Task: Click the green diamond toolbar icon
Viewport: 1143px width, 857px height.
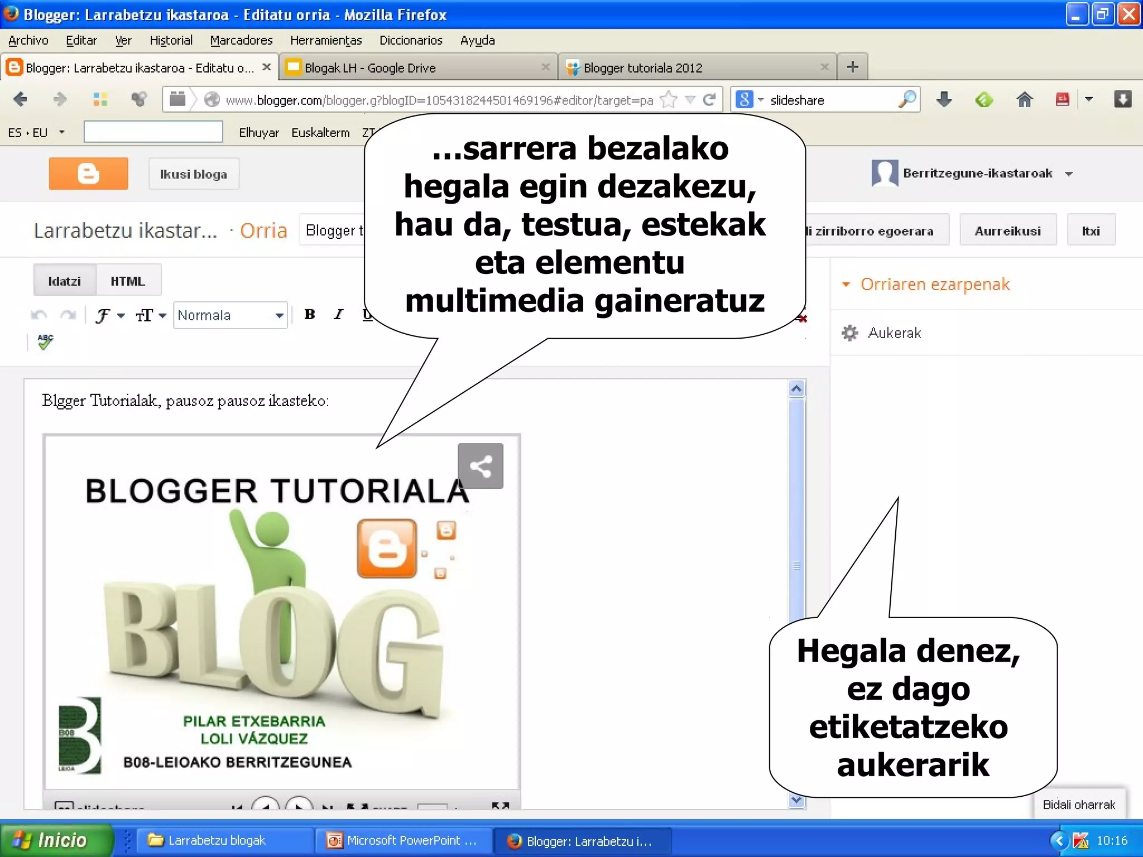Action: (x=984, y=100)
